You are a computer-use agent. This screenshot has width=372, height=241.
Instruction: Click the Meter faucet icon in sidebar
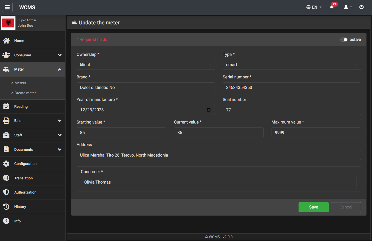coord(6,69)
